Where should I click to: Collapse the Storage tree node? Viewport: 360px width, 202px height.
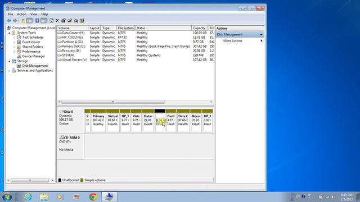(10, 61)
